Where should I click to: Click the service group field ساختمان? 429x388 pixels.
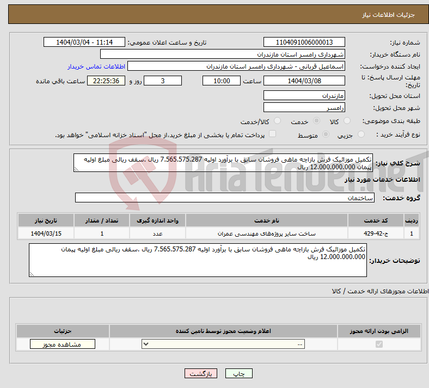225,198
